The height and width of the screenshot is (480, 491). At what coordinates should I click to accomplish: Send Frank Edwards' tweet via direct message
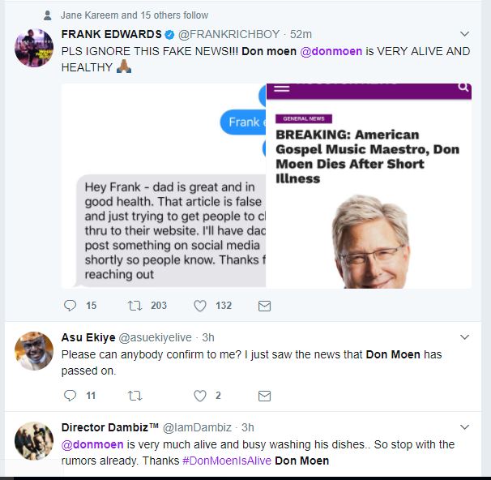click(264, 306)
